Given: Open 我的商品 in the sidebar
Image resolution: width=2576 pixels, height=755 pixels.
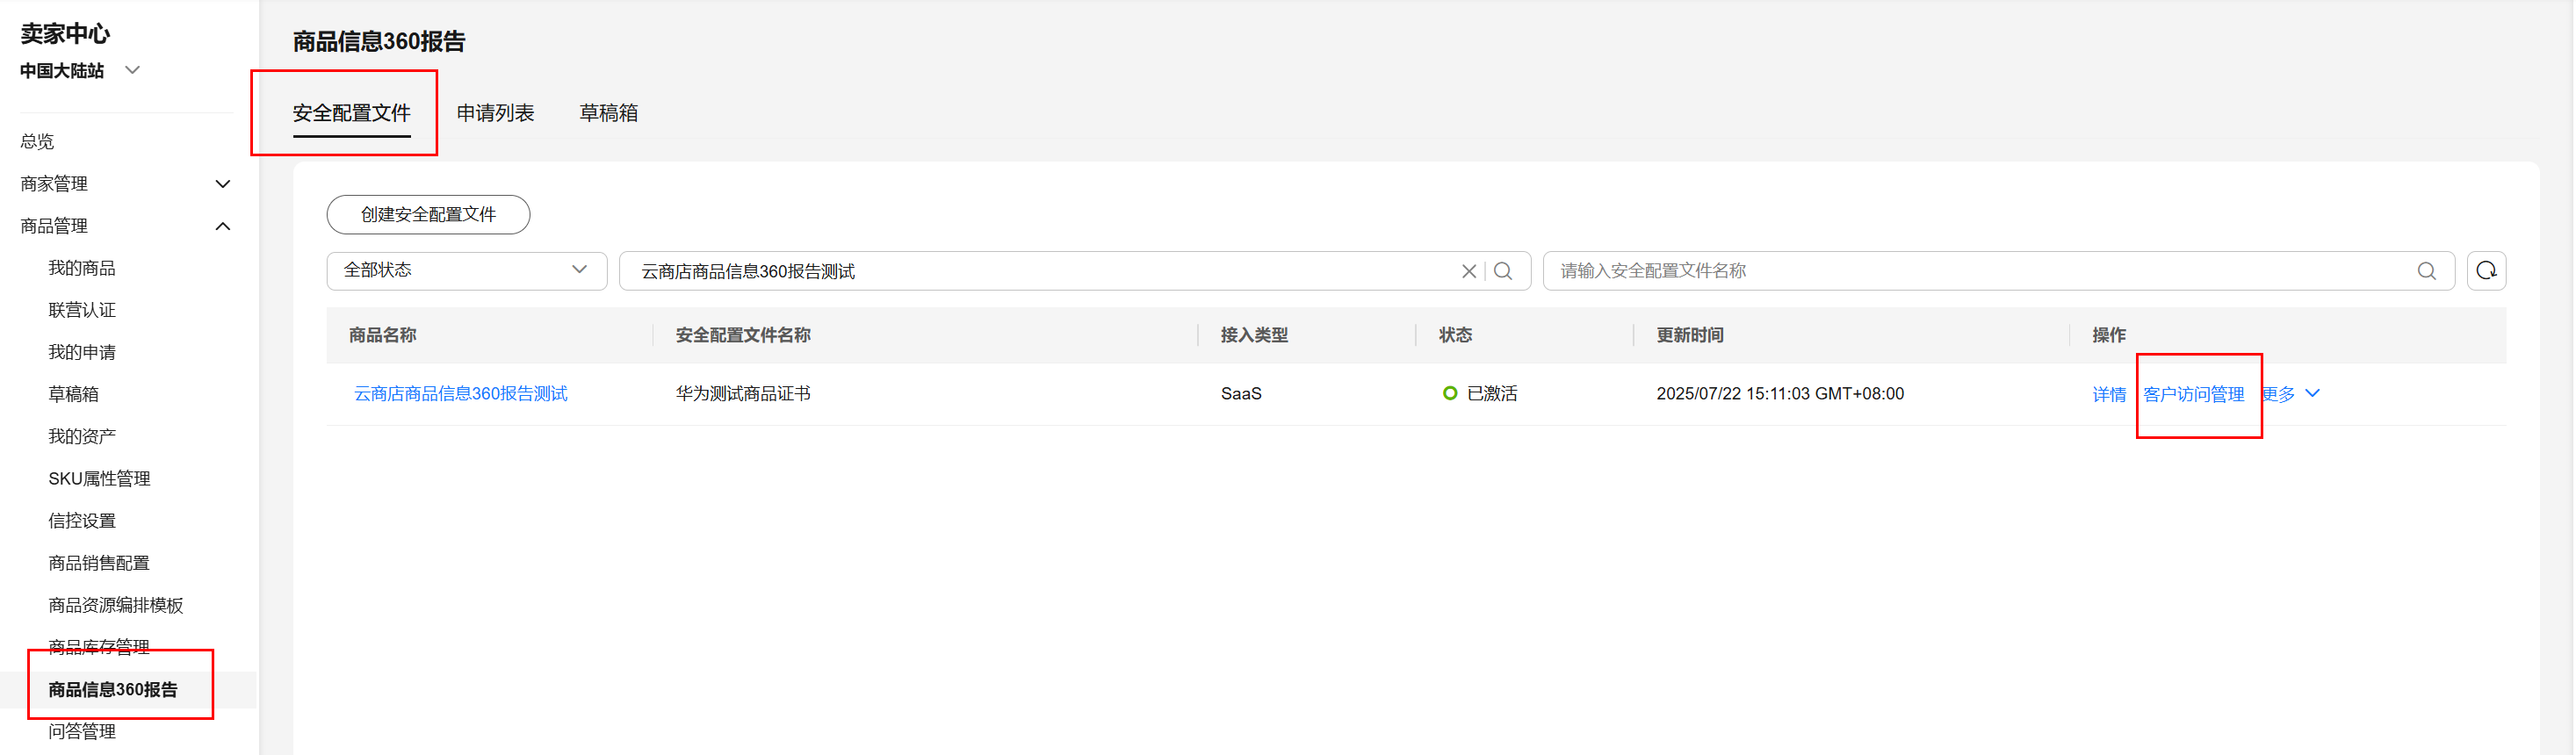Looking at the screenshot, I should (82, 268).
